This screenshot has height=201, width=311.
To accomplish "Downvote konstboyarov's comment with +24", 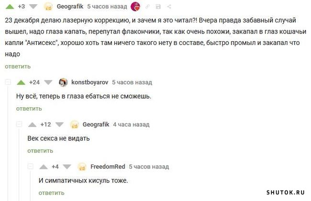I will (x=47, y=82).
